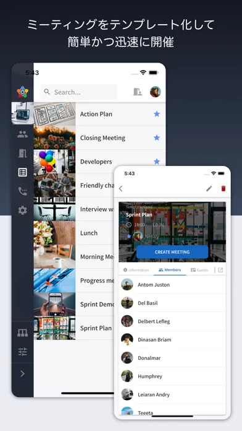Open the organization chart icon in sidebar

pyautogui.click(x=22, y=333)
